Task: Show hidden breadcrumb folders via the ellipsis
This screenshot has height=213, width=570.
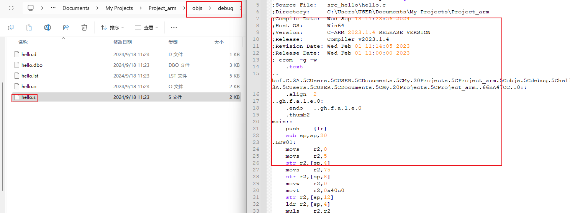Action: click(x=53, y=8)
